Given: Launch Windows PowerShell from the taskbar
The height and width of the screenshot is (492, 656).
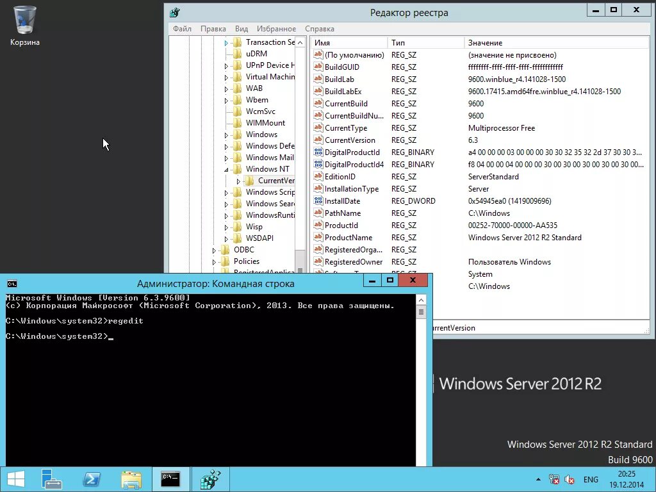Looking at the screenshot, I should point(91,479).
